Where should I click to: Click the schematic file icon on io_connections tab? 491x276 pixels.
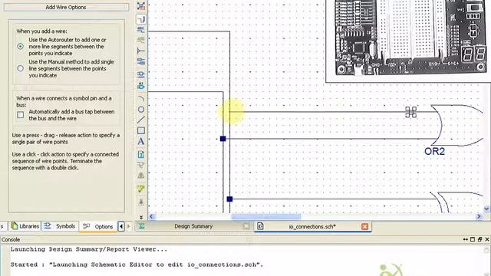pyautogui.click(x=260, y=226)
